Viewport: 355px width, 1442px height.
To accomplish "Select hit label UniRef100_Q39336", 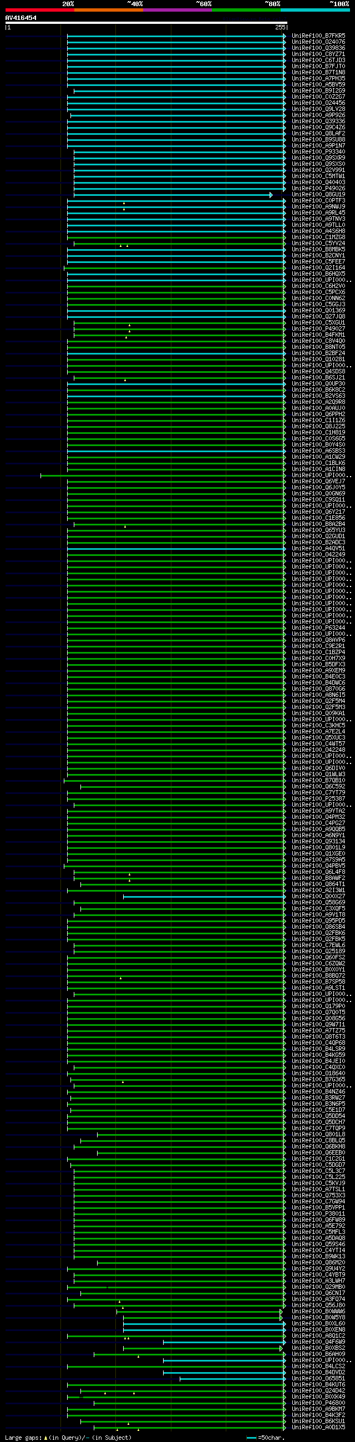I will (x=318, y=122).
